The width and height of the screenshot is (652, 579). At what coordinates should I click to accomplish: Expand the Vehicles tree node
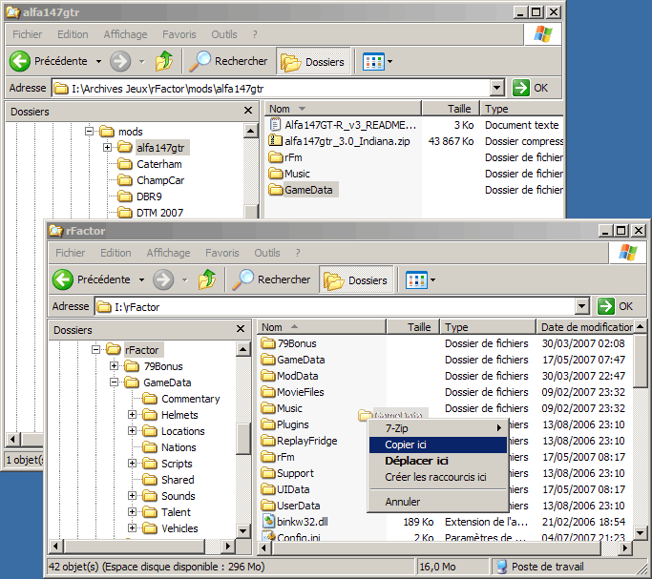click(133, 527)
